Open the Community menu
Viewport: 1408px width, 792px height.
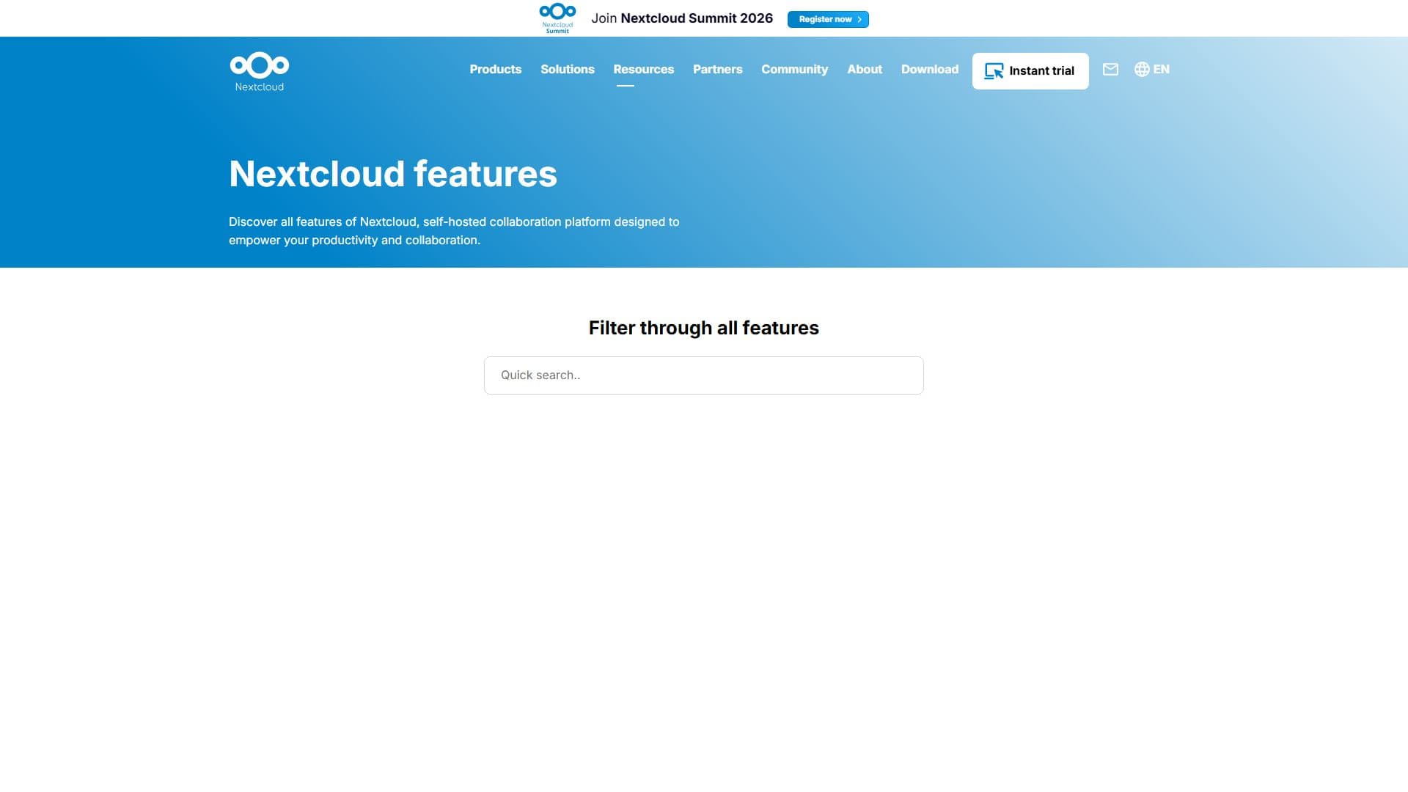point(795,70)
